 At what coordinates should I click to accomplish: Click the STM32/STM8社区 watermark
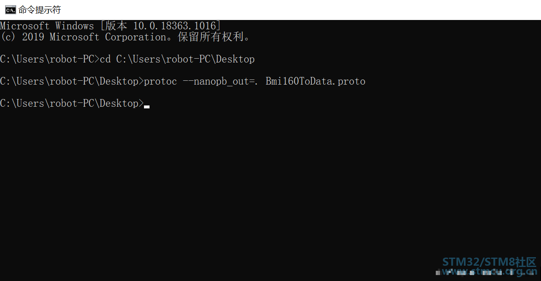pyautogui.click(x=489, y=261)
